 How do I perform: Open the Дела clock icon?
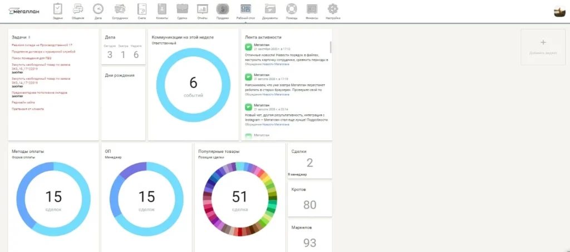pyautogui.click(x=98, y=9)
